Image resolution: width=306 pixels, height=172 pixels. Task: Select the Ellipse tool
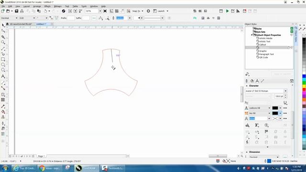(x=3, y=64)
